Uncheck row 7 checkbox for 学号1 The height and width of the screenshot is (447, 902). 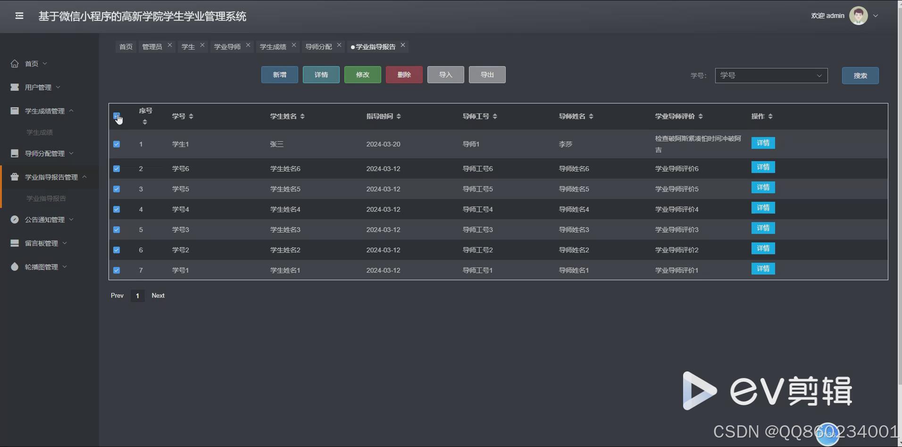click(117, 270)
